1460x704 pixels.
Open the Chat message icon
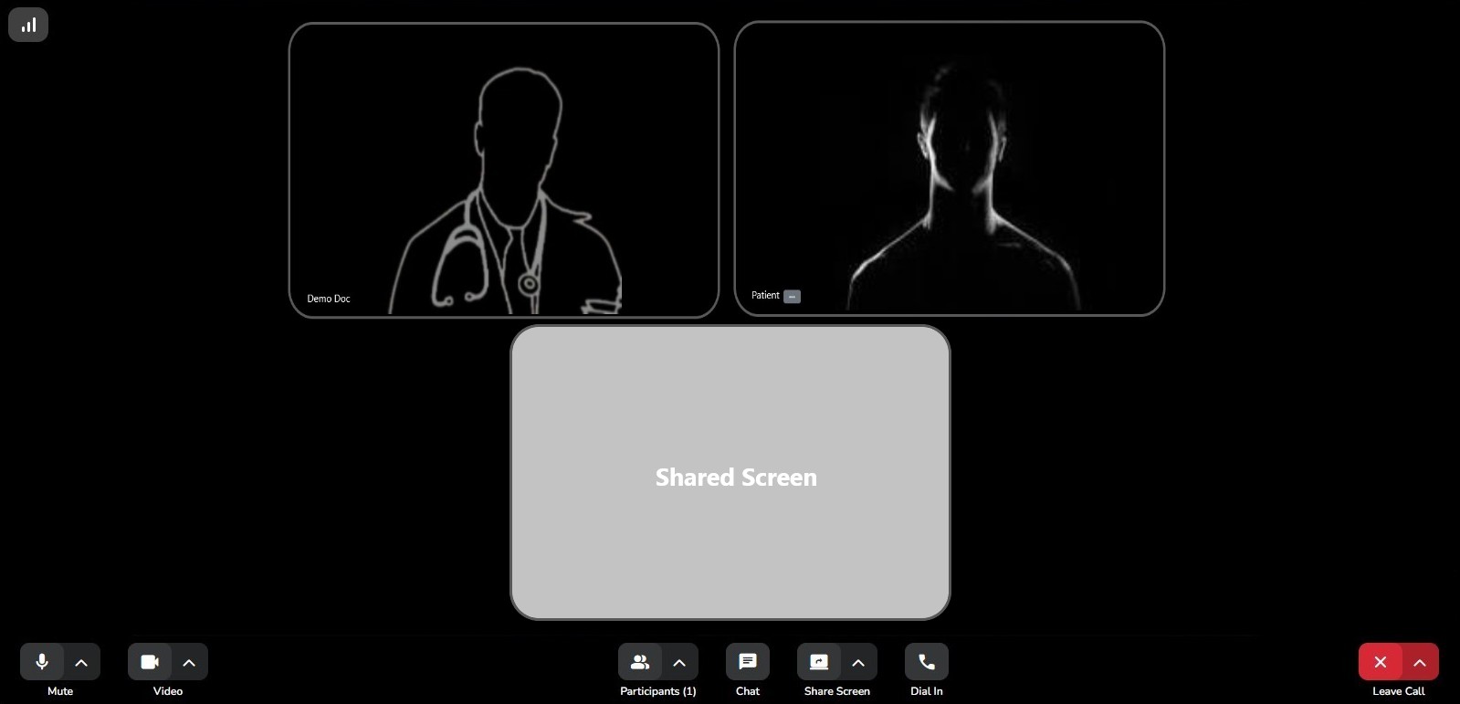click(748, 662)
